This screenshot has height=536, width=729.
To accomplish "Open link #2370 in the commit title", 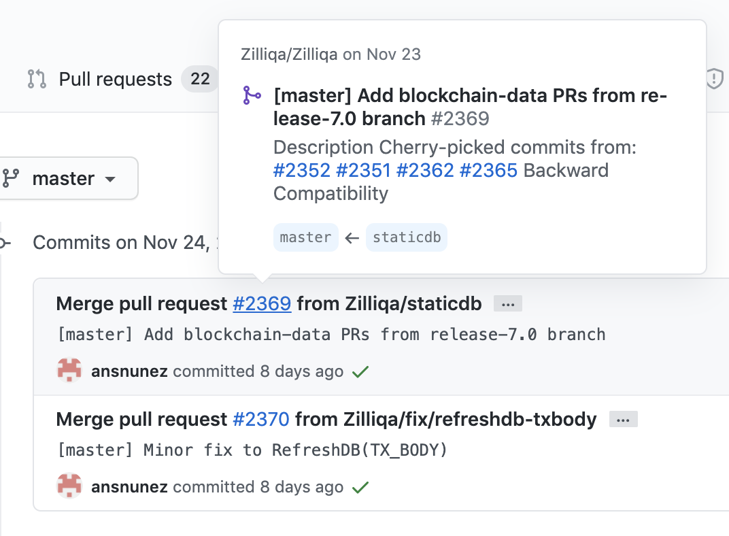I will (261, 419).
